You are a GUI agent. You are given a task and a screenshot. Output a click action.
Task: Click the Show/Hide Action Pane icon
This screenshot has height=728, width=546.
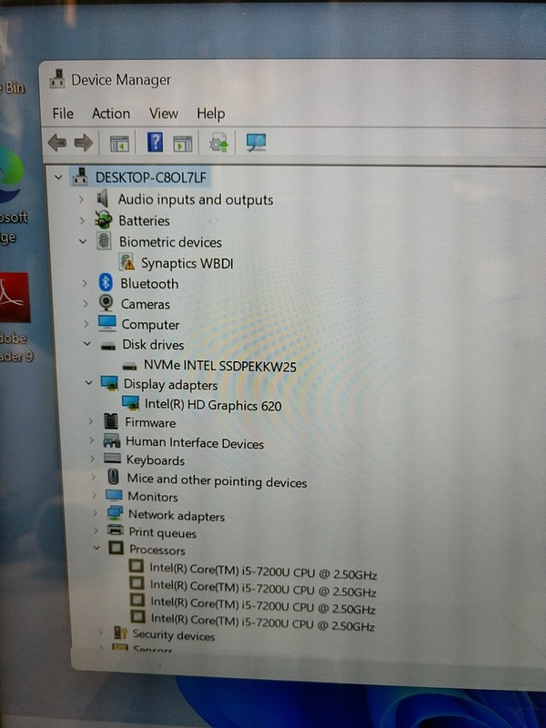[183, 144]
